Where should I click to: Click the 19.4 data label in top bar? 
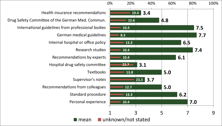point(135,13)
